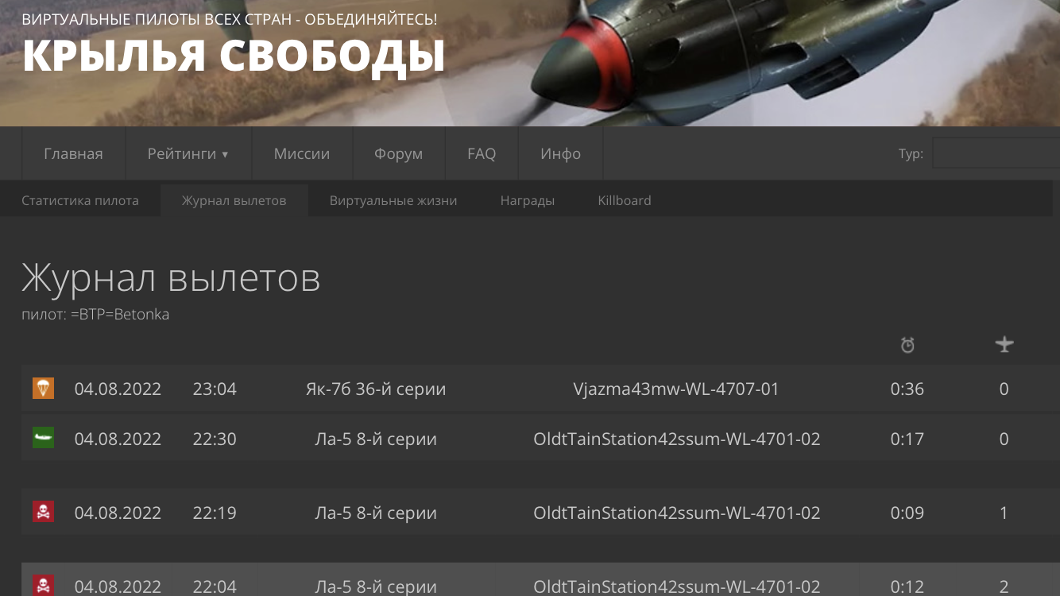This screenshot has width=1060, height=596.
Task: Open the Форум menu item
Action: pos(398,153)
